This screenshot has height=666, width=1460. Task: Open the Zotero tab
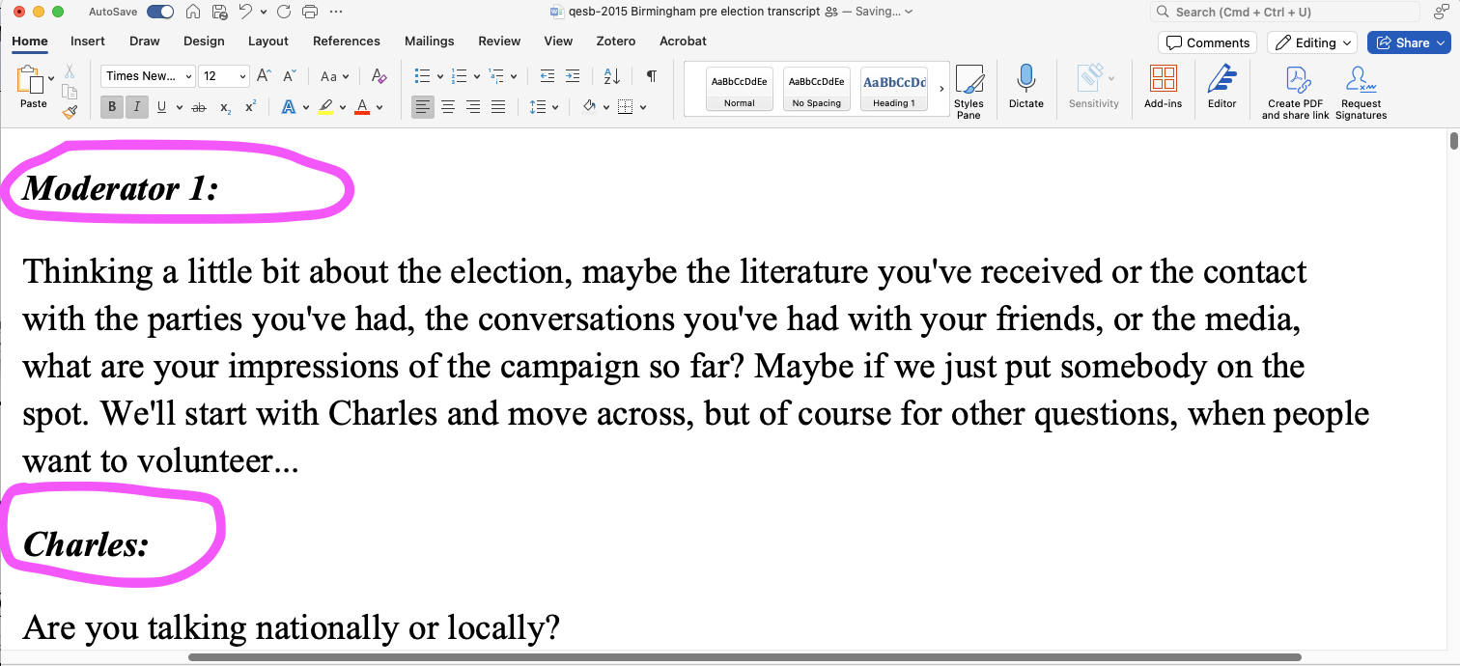[x=616, y=42]
